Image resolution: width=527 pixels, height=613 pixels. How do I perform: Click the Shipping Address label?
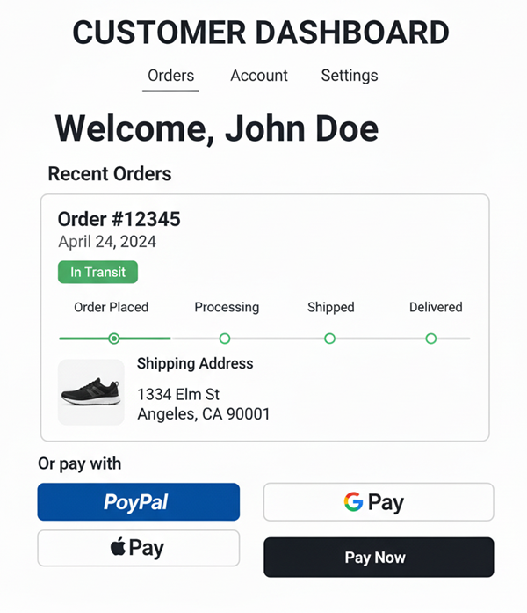(195, 364)
